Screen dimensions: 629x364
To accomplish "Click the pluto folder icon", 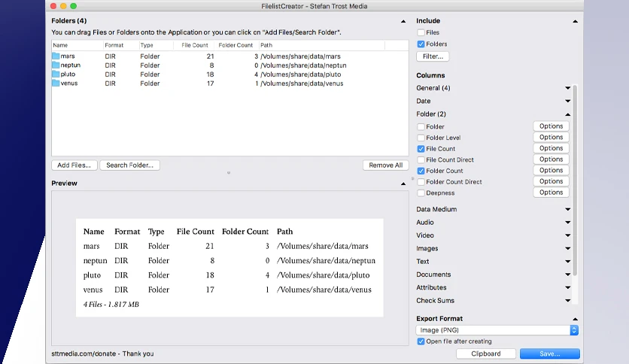I will 56,74.
